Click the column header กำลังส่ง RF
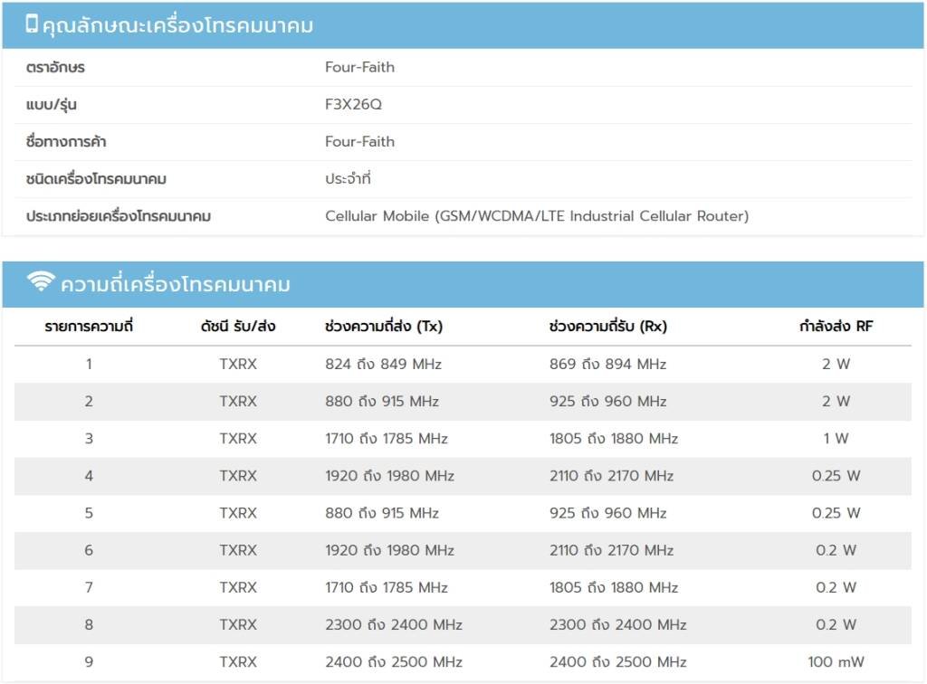The width and height of the screenshot is (927, 684). tap(836, 326)
